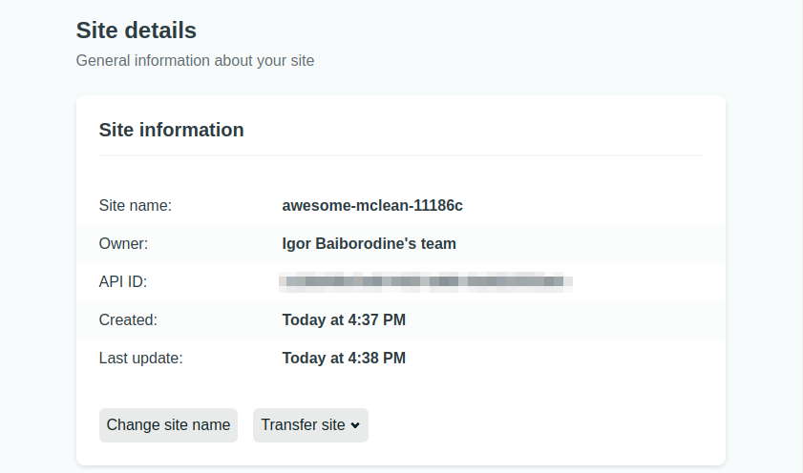
Task: Click the owner Igor Baiborodine's team
Action: tap(369, 244)
